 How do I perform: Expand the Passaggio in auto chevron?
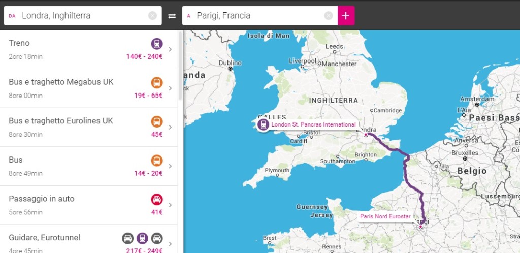pyautogui.click(x=171, y=205)
